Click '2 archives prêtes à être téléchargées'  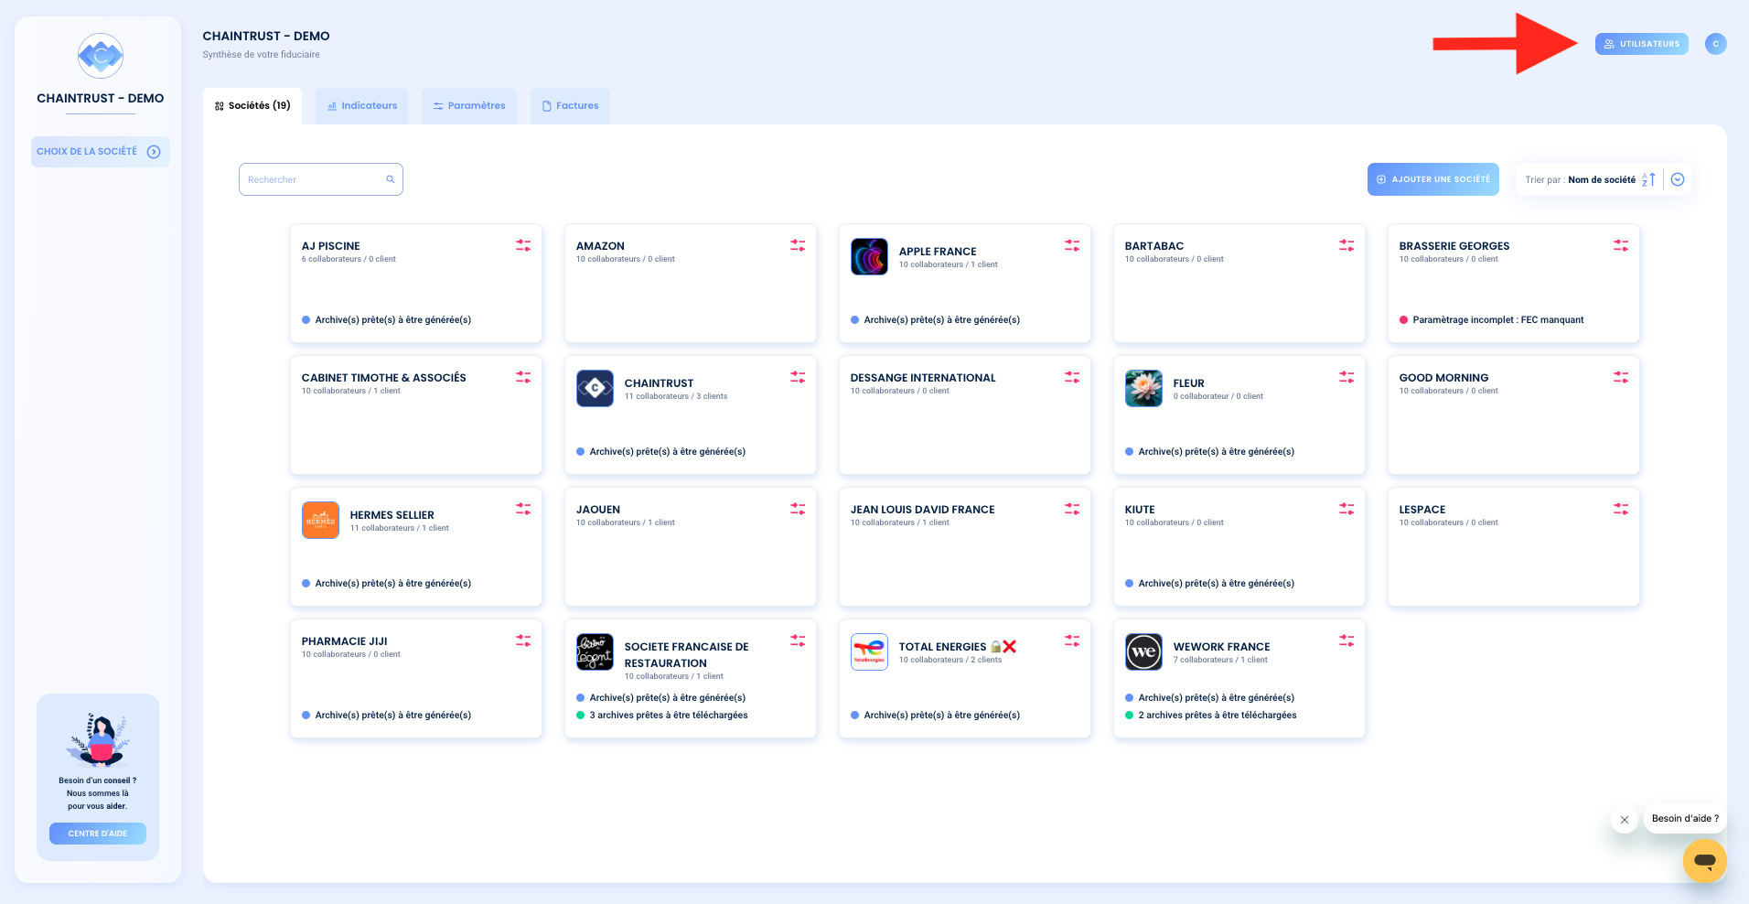click(1218, 716)
